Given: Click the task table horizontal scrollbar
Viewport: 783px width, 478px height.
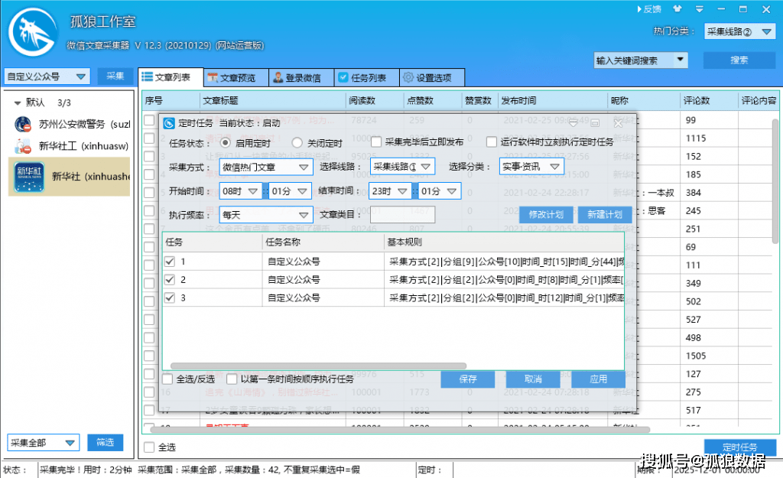Looking at the screenshot, I should point(319,366).
